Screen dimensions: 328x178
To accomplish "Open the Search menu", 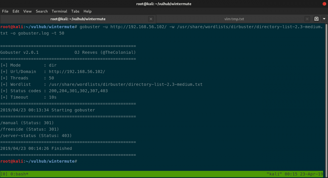I will pos(42,11).
